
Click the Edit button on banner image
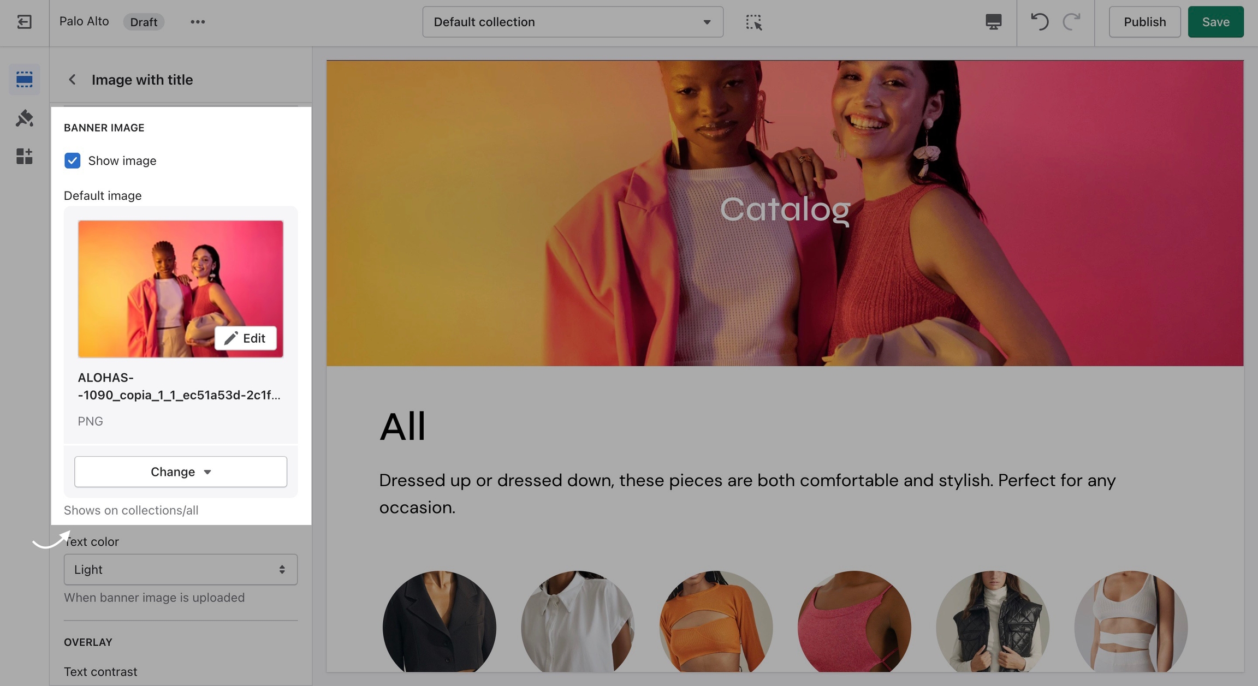click(x=245, y=338)
